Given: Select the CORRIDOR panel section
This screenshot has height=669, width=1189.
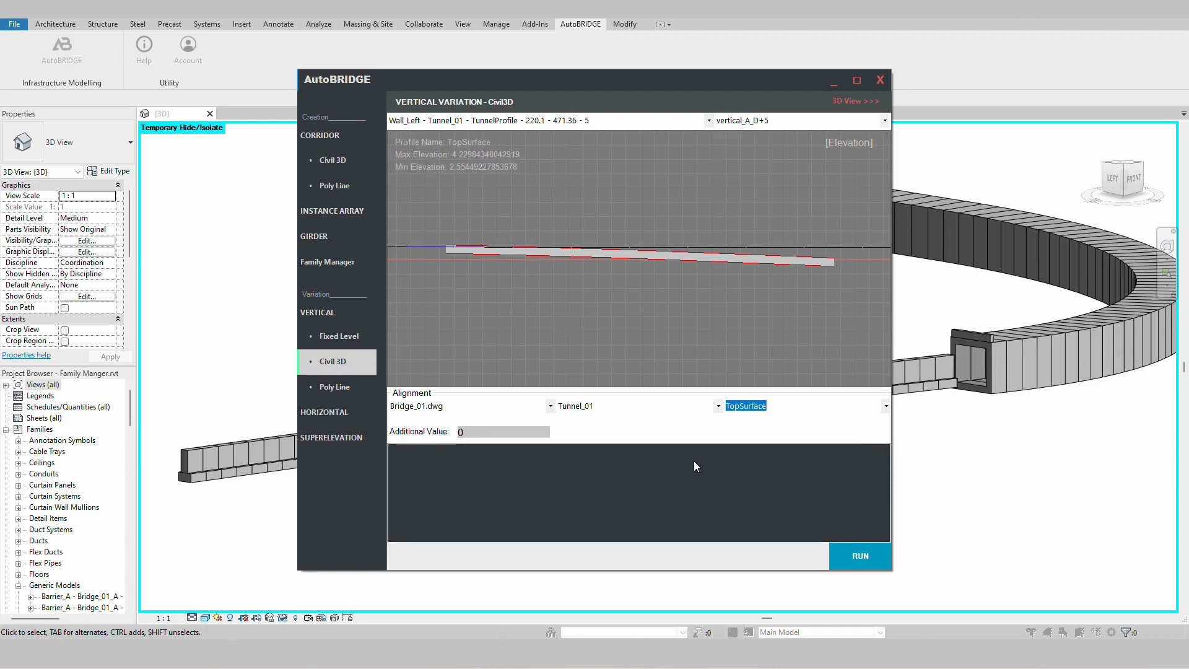Looking at the screenshot, I should (320, 135).
